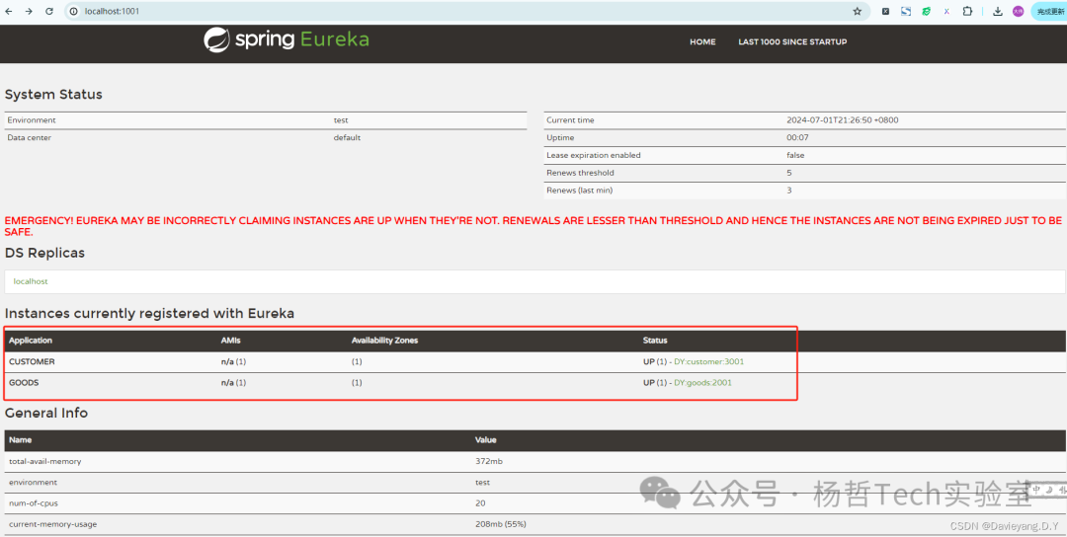
Task: Click the AMIs column header
Action: pyautogui.click(x=230, y=341)
